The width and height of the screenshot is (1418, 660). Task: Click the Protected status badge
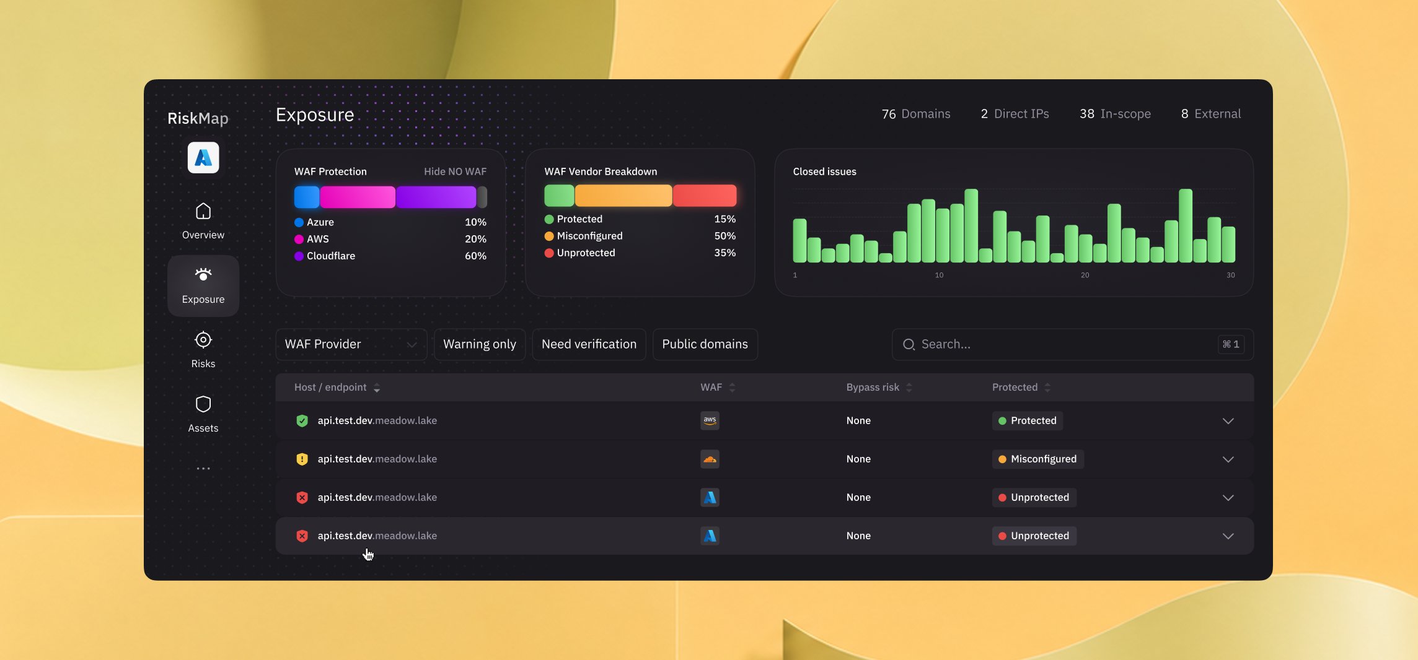pos(1027,420)
